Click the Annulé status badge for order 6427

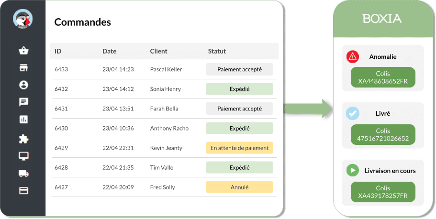tap(239, 187)
